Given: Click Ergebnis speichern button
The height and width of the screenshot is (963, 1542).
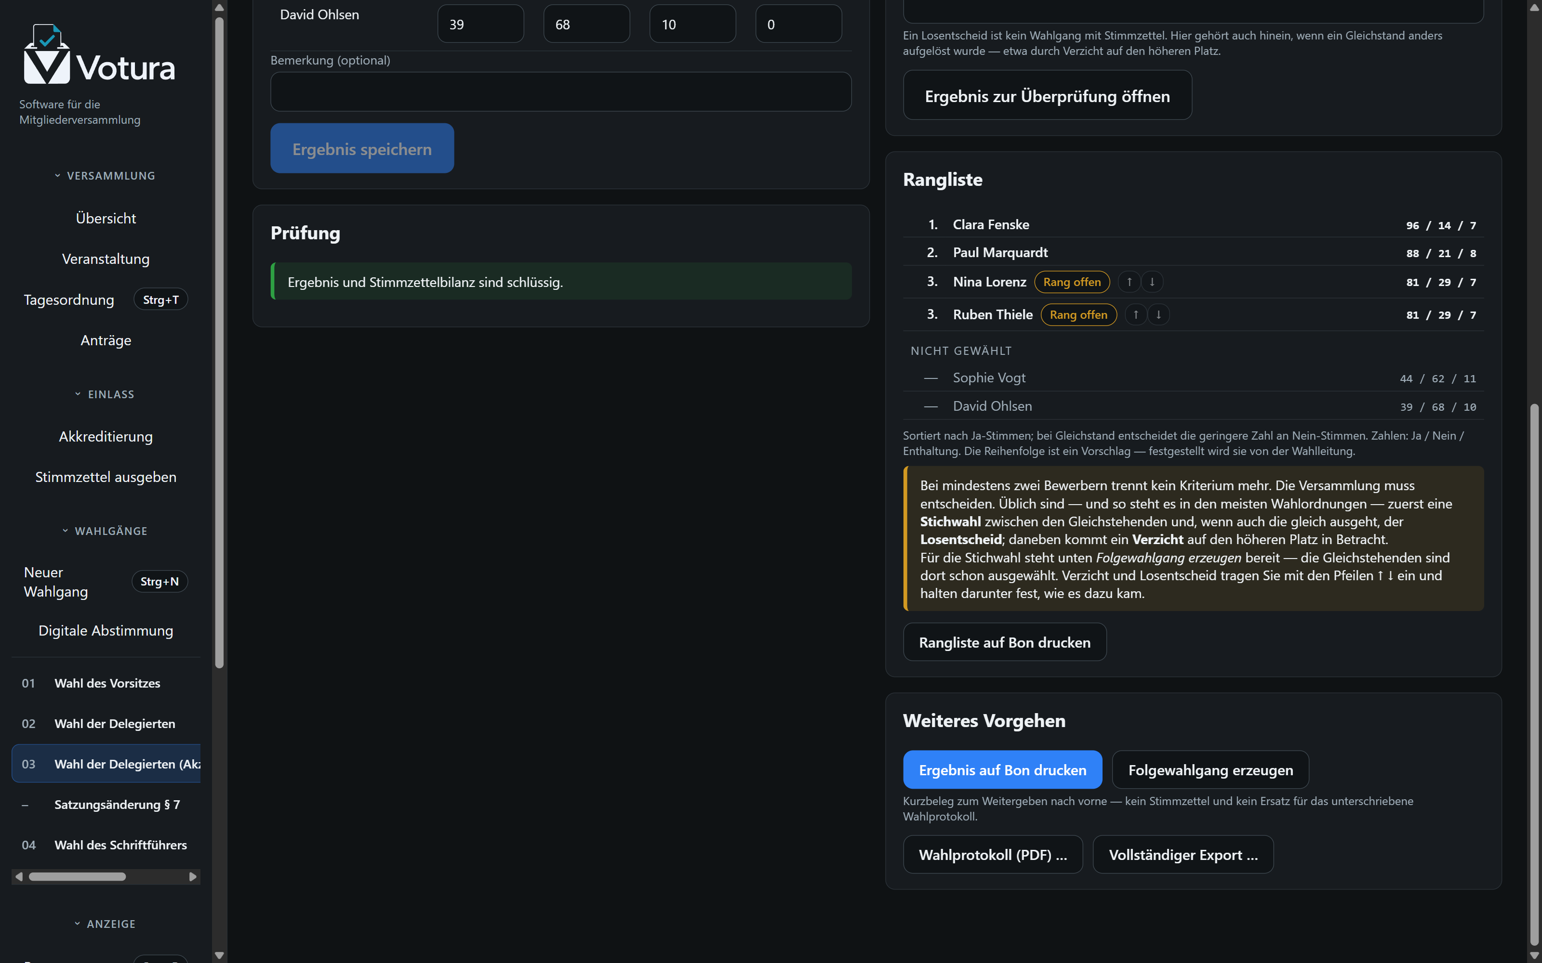Looking at the screenshot, I should 362,148.
